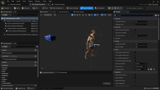Toggle surface snapping icon
This screenshot has height=90, width=160.
[86, 15]
